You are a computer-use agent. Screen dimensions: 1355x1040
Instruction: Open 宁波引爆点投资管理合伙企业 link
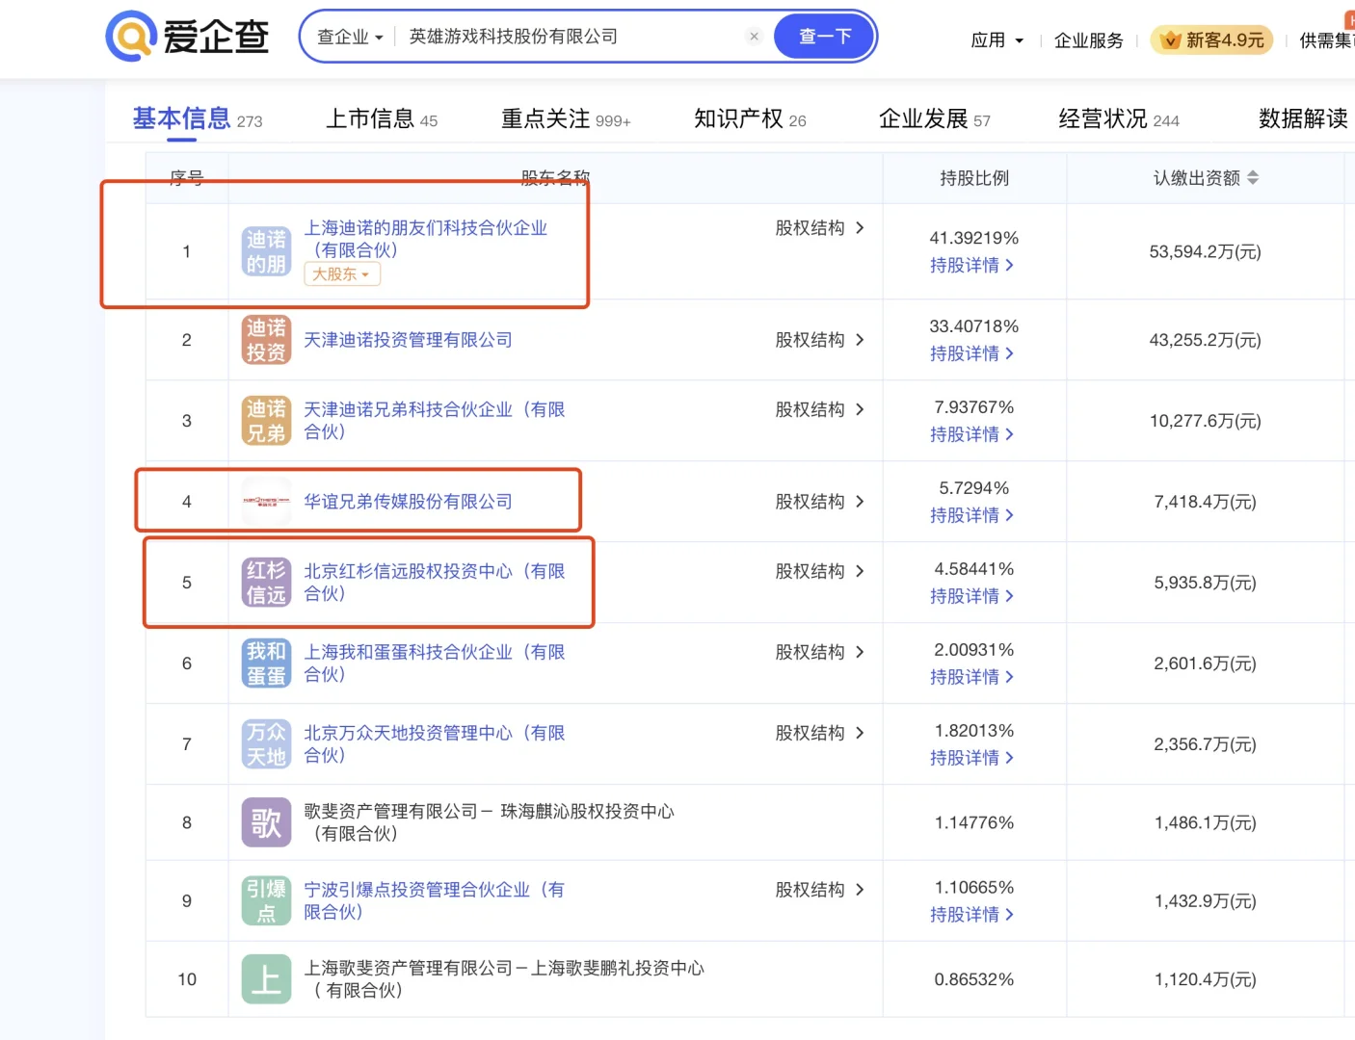(435, 900)
